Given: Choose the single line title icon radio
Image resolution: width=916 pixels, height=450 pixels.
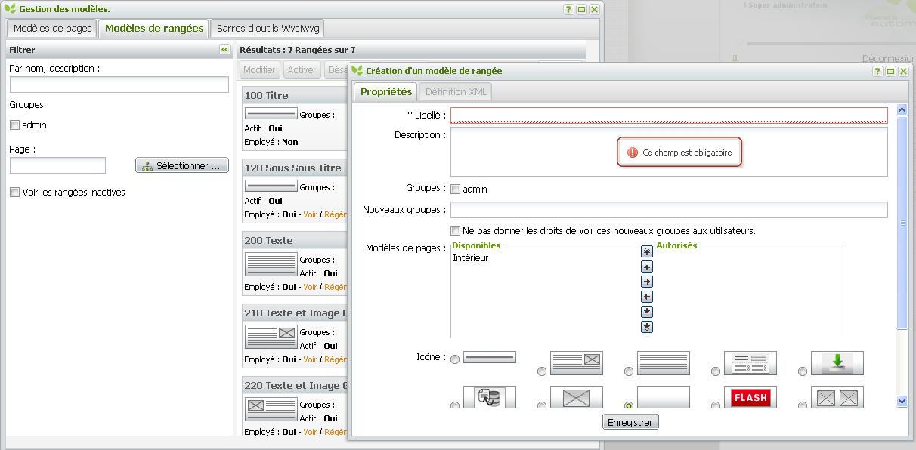Looking at the screenshot, I should pyautogui.click(x=455, y=360).
